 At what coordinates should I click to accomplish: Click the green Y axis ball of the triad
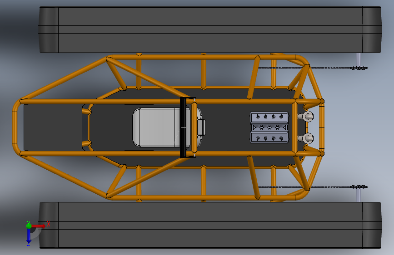click(x=29, y=226)
